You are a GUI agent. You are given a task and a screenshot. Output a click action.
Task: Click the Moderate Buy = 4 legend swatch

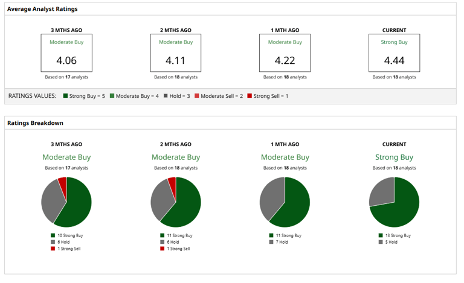[x=111, y=96]
